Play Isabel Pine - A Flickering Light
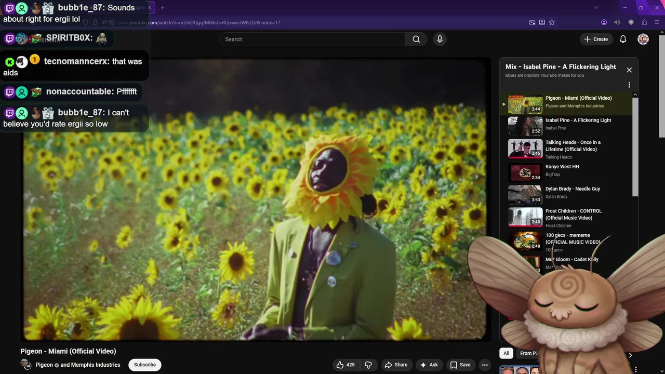This screenshot has height=374, width=665. coord(566,126)
